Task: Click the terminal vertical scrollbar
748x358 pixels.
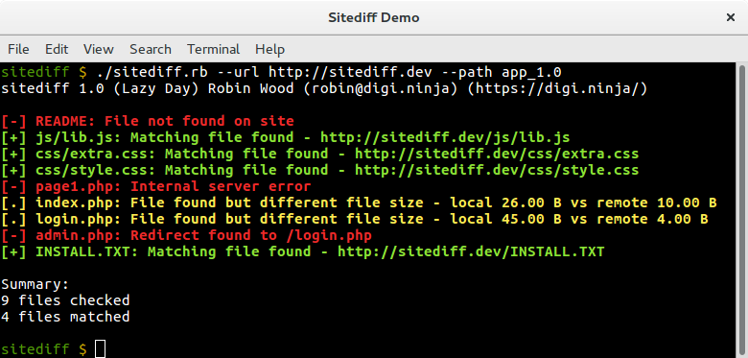Action: tap(742, 210)
